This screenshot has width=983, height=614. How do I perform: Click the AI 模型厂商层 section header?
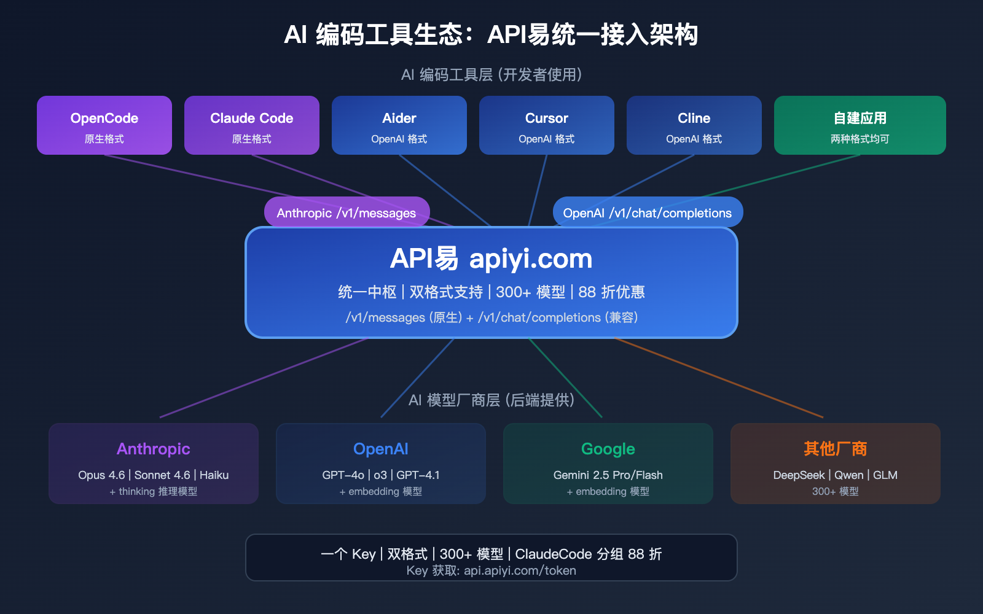[x=491, y=400]
